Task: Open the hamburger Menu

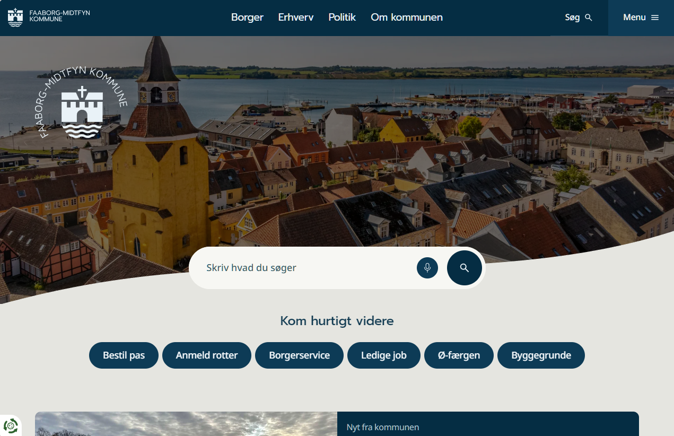Action: [641, 18]
